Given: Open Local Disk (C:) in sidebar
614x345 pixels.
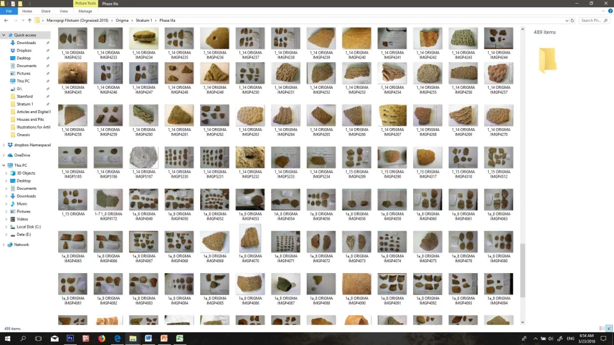Looking at the screenshot, I should pyautogui.click(x=28, y=227).
